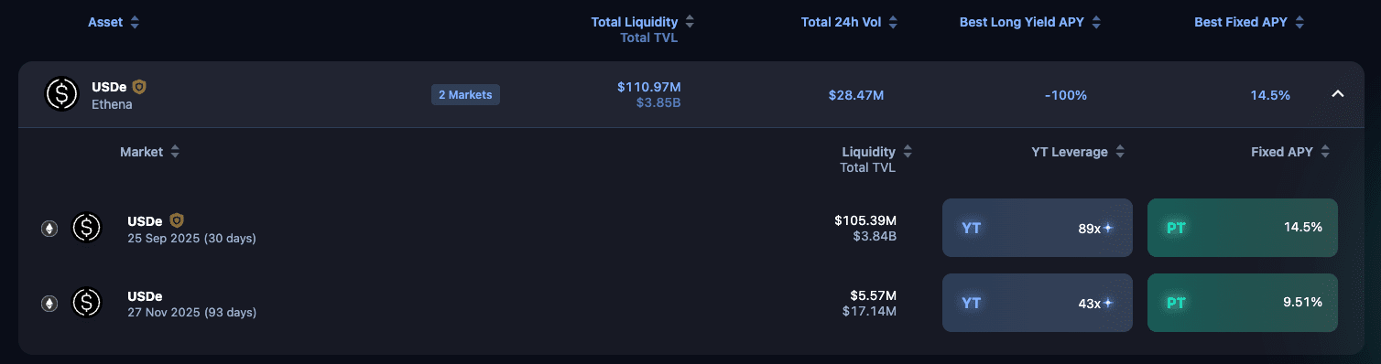Sort by the Asset column header
Viewport: 1381px width, 364px height.
click(114, 22)
